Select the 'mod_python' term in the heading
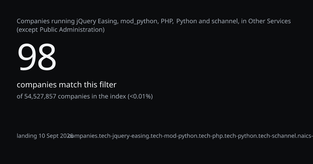313x164 pixels. pos(139,21)
